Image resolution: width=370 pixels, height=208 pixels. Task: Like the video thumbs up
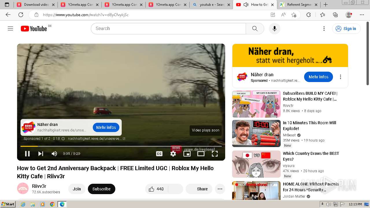tap(156, 189)
